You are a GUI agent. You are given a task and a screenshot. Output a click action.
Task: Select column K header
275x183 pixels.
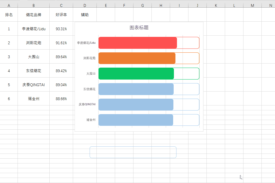click(x=216, y=5)
